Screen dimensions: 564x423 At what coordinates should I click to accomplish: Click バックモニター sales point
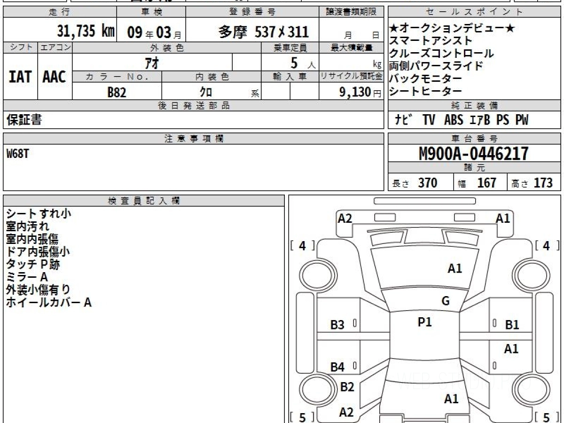coord(425,78)
